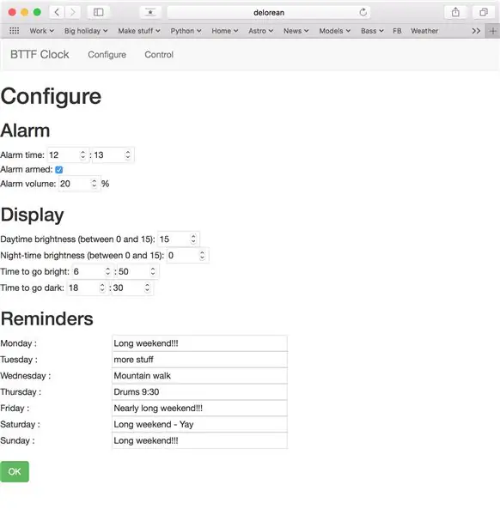Click the Safari forward arrow button

coord(72,13)
